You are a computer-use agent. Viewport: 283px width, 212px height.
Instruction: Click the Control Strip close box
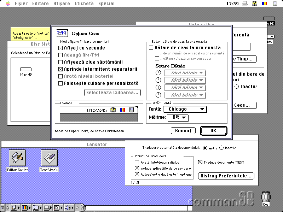tap(2, 208)
